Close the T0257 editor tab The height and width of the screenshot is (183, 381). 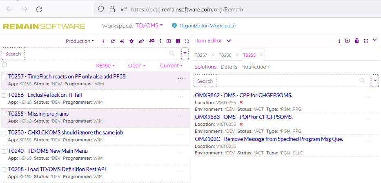[213, 55]
